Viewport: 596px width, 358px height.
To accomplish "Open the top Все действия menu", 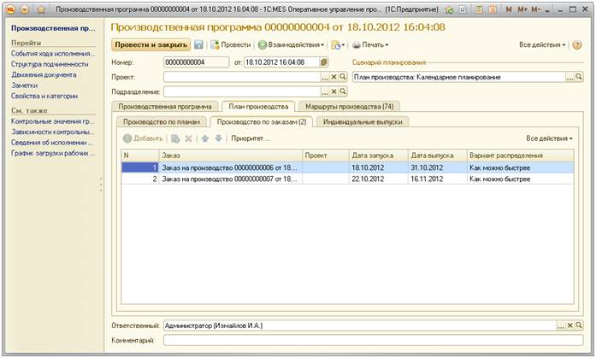I will [542, 44].
